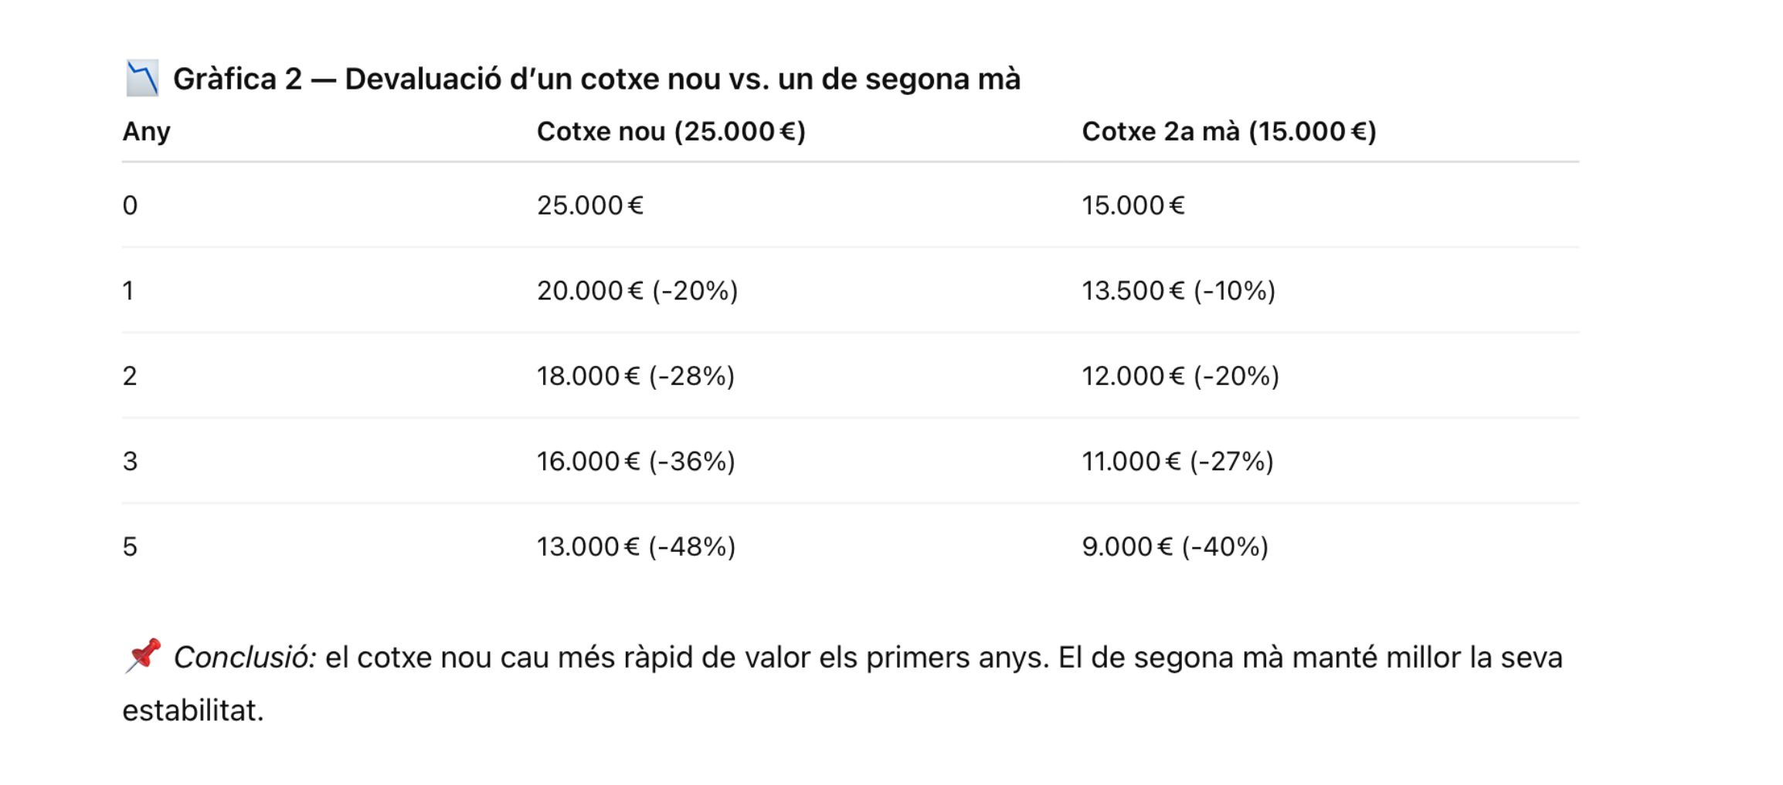The image size is (1783, 785).
Task: Select the 'Cotxe 2a mà (15.000 €)' header
Action: pyautogui.click(x=1228, y=131)
